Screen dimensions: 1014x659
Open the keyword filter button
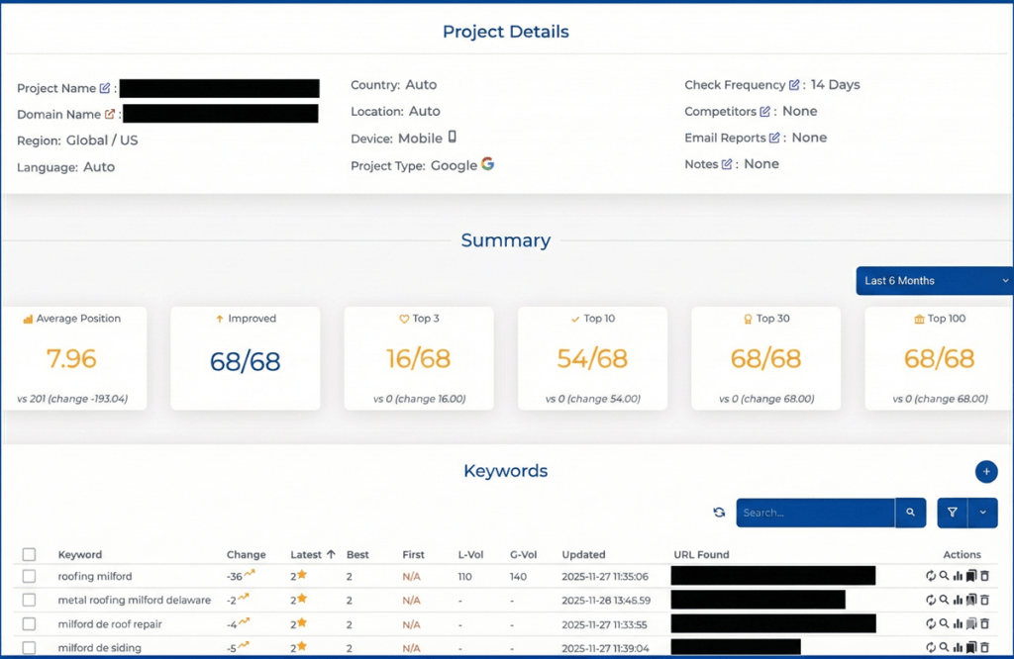(952, 513)
